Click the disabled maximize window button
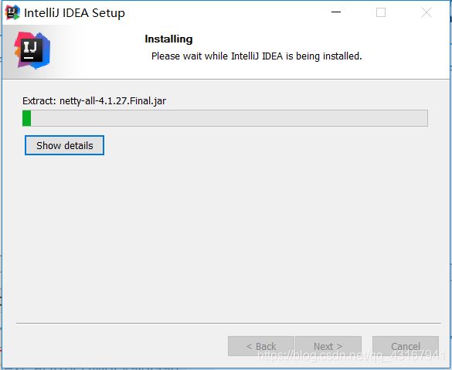The height and width of the screenshot is (370, 452). tap(381, 12)
